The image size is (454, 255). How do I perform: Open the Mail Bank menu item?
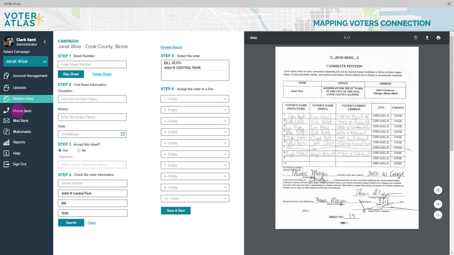point(21,121)
